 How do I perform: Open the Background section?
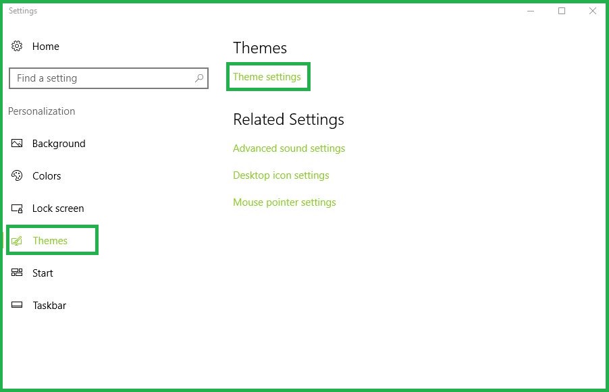pyautogui.click(x=59, y=144)
